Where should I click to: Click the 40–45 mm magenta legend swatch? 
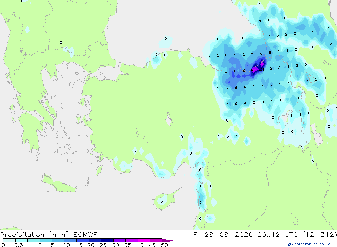click(x=144, y=240)
